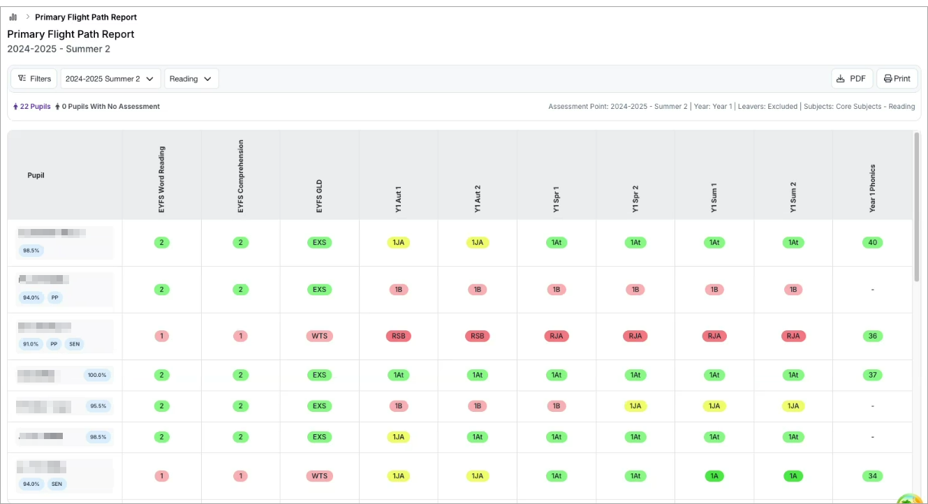928x504 pixels.
Task: Click the Year 1 Phonics column header
Action: click(x=872, y=188)
